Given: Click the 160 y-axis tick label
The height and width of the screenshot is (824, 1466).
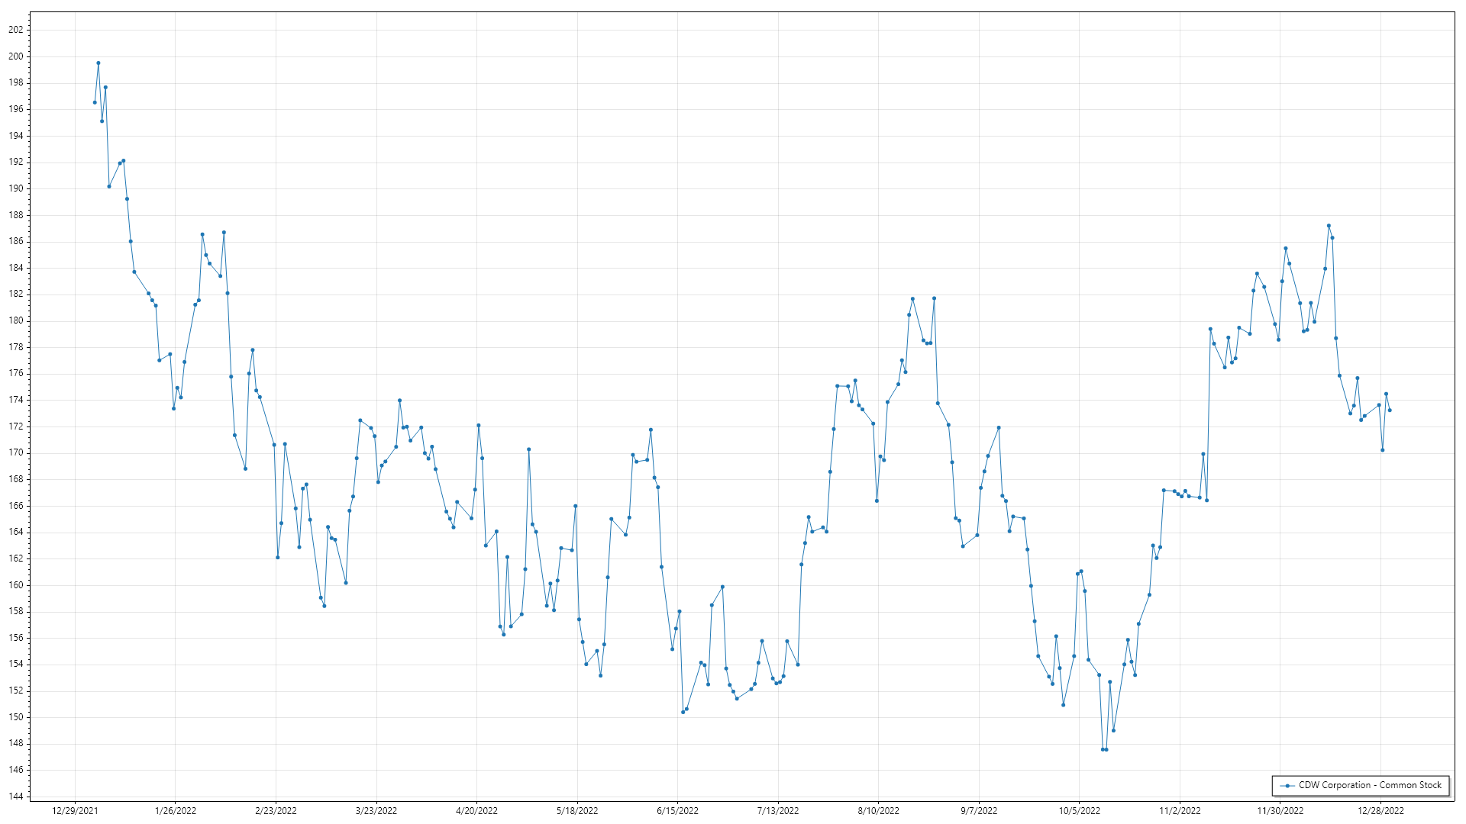Looking at the screenshot, I should (16, 585).
